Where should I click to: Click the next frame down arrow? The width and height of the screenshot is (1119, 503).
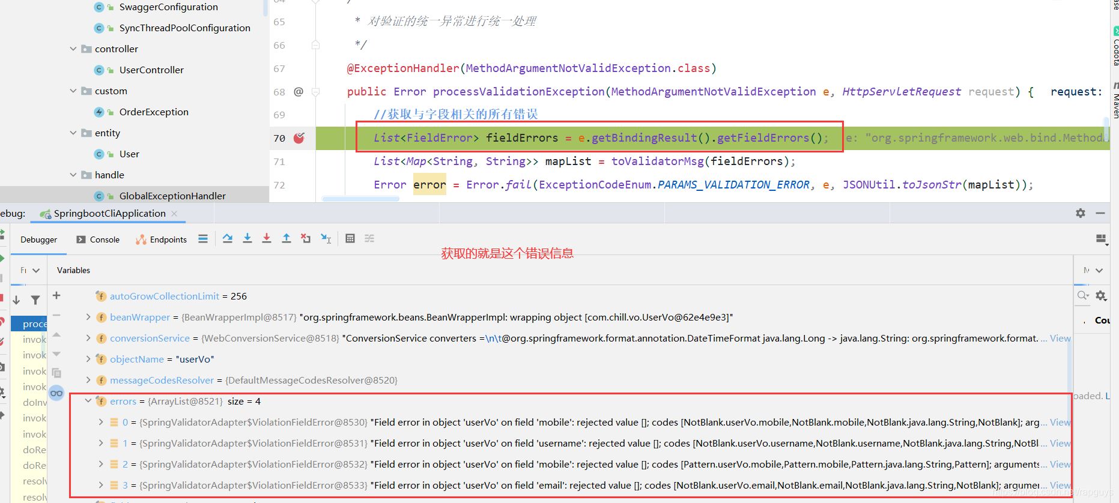pos(17,300)
